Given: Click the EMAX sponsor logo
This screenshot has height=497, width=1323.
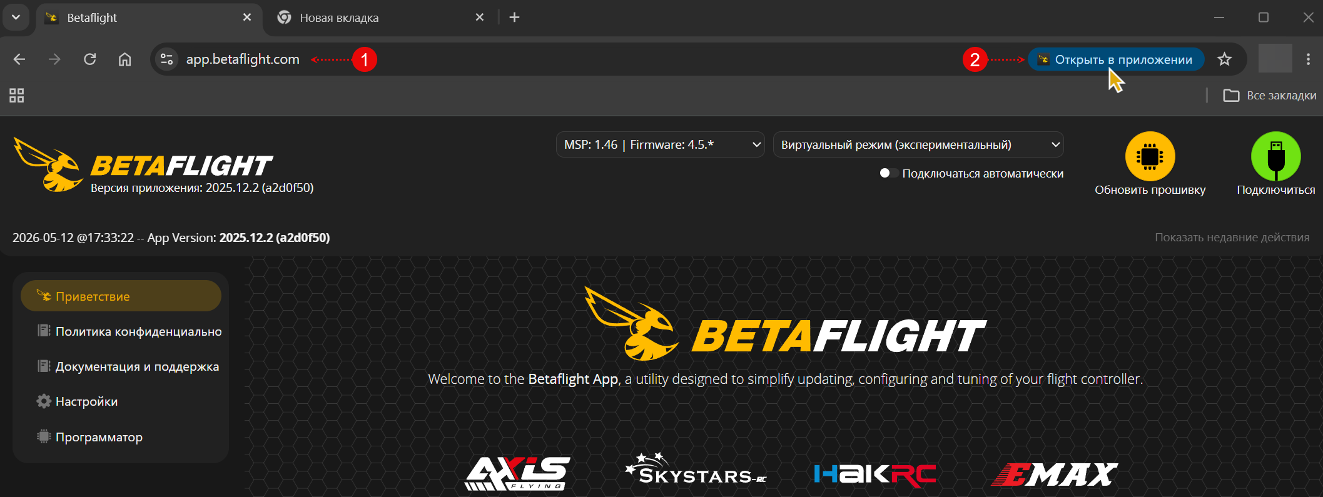Looking at the screenshot, I should tap(1055, 474).
